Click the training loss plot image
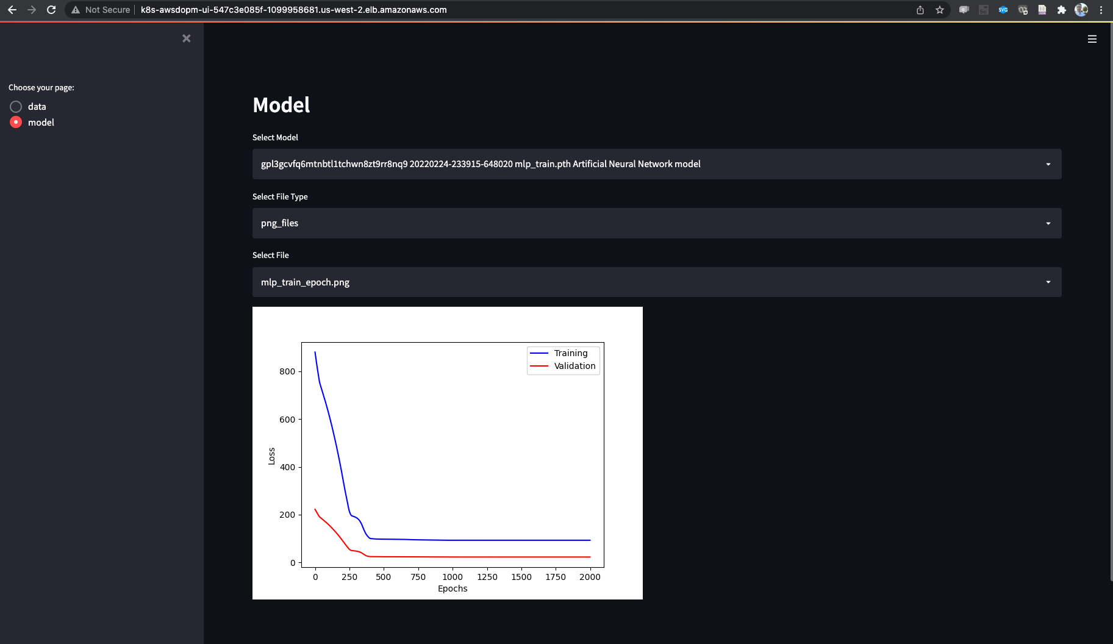The height and width of the screenshot is (644, 1113). pos(448,453)
